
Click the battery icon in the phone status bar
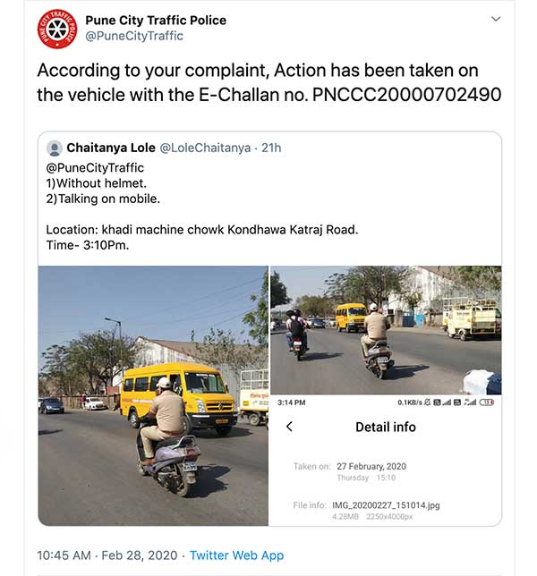487,402
